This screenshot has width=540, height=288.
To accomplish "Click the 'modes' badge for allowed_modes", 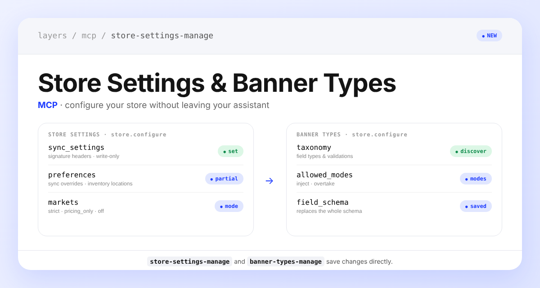I will (x=476, y=179).
